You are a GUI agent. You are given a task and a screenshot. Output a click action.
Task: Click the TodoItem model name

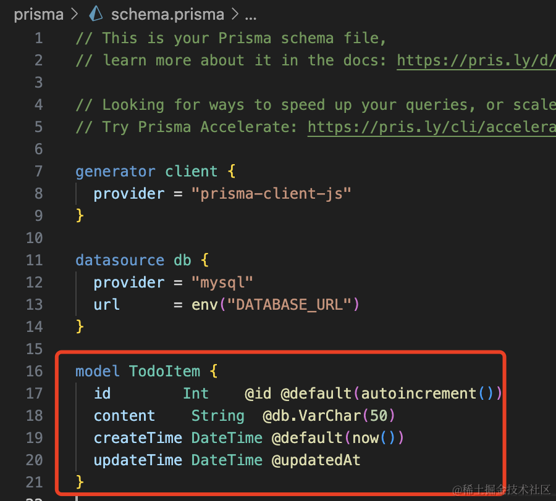tap(164, 371)
